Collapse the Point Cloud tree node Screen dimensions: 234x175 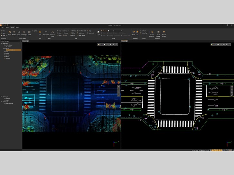[x=4, y=45]
